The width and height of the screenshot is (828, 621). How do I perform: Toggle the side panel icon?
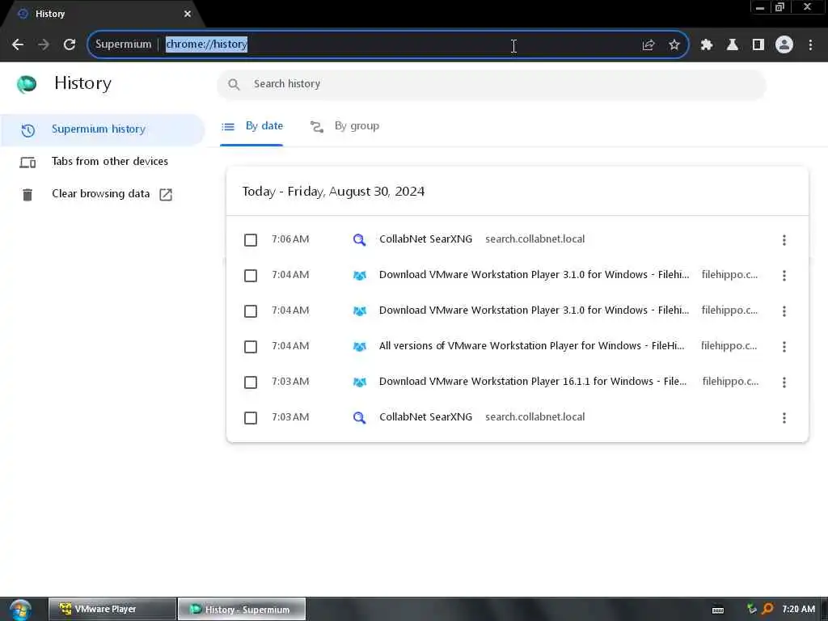758,45
